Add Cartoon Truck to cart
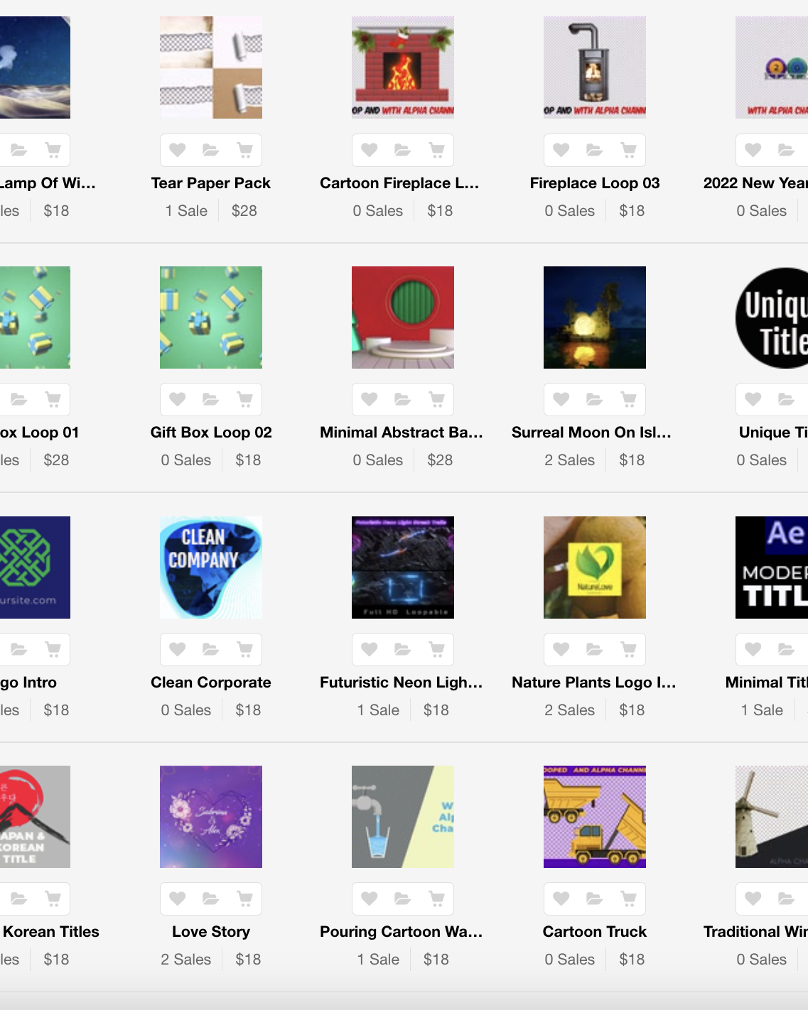 click(x=629, y=898)
